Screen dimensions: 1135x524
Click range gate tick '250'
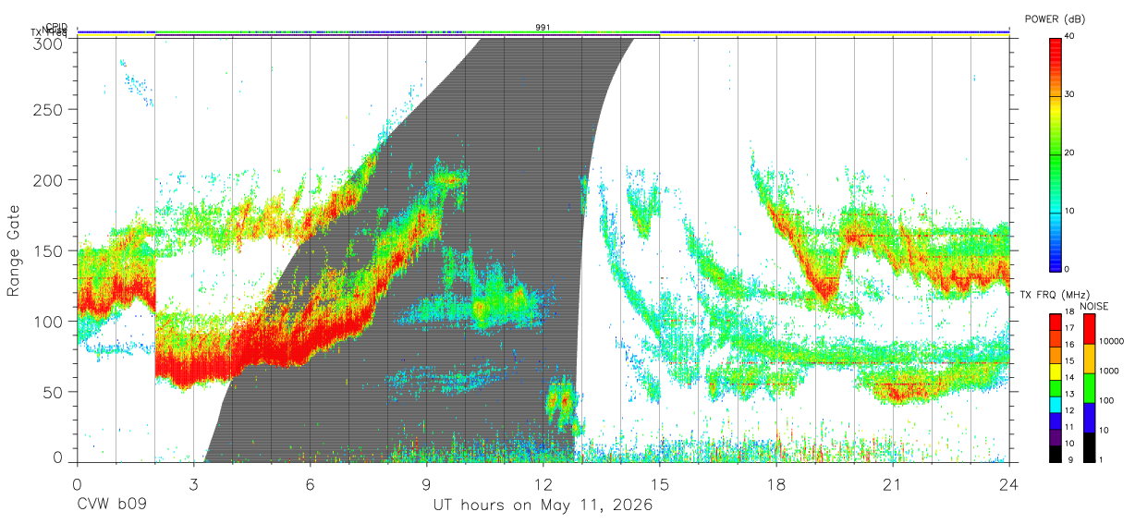[50, 109]
